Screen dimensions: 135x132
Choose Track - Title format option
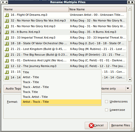click(61, 82)
